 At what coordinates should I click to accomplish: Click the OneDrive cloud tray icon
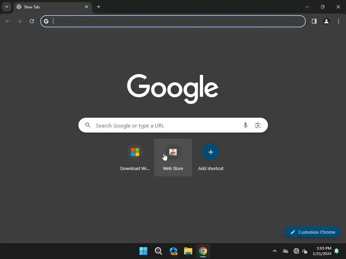tap(286, 251)
